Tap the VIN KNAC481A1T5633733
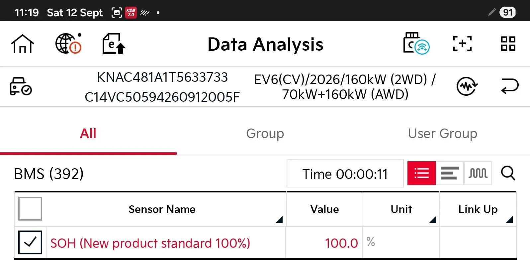The height and width of the screenshot is (260, 530). coord(162,77)
